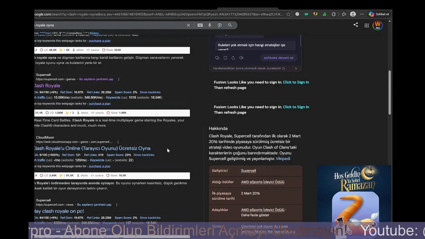Open the browser Extensions puzzle icon
Viewport: 425px width, 239px height.
(334, 14)
